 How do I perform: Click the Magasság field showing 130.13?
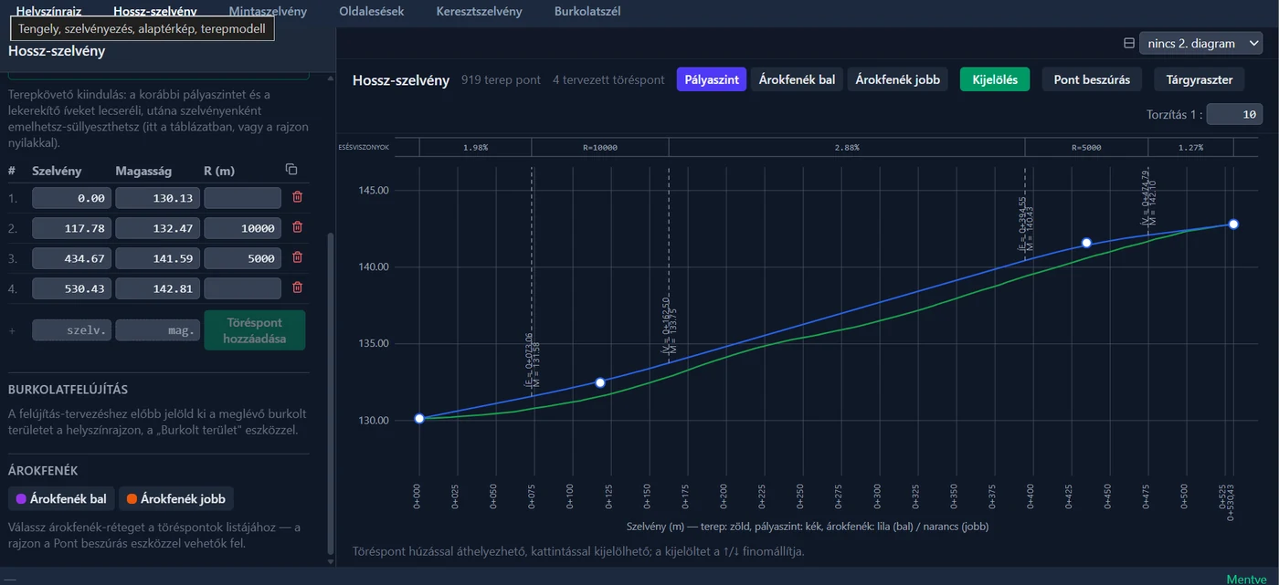coord(155,198)
